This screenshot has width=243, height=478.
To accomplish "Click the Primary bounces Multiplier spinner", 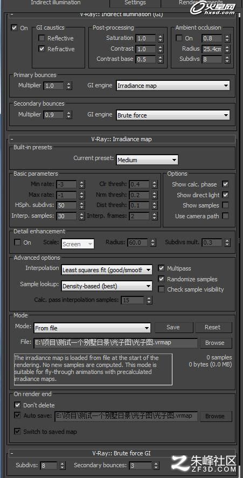I will pos(69,86).
